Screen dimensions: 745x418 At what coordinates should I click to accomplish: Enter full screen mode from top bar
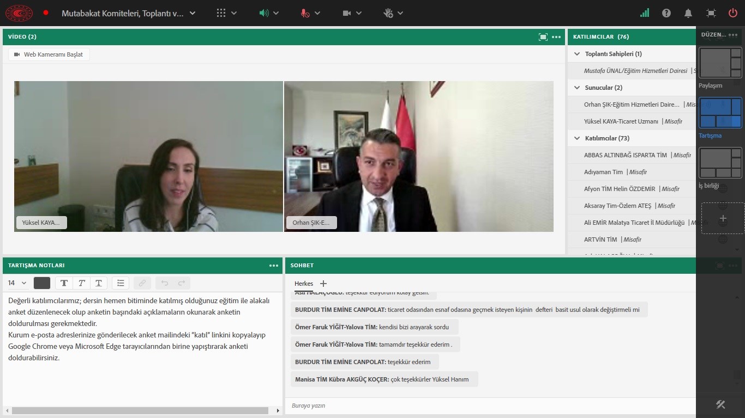tap(711, 13)
